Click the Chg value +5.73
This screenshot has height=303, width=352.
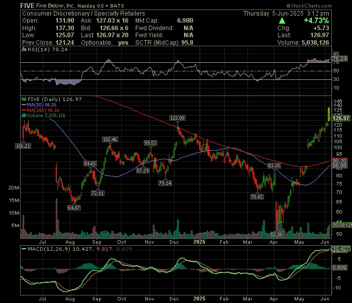point(321,28)
